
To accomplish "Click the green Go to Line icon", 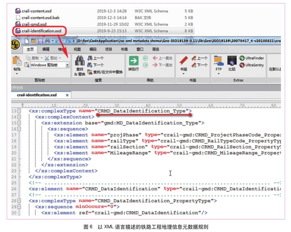I will [134, 61].
